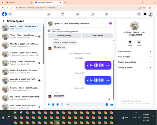Image resolution: width=157 pixels, height=125 pixels.
Task: Click the 'Hi Van, is this still available?' message
Action: pyautogui.click(x=65, y=42)
